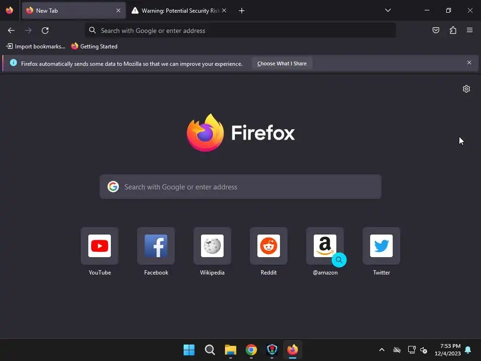Screen dimensions: 481x361
Task: Open the clock showing 7:53 PM
Action: pyautogui.click(x=448, y=350)
